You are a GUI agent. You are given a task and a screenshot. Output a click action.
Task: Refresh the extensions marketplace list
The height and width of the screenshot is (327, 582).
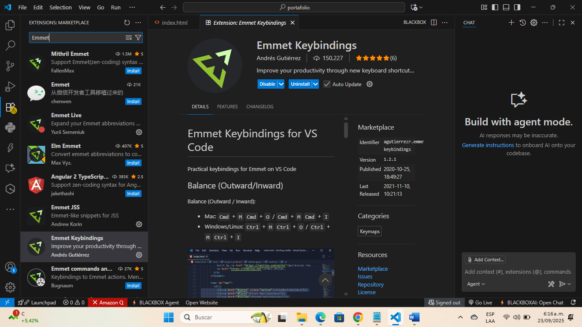[127, 23]
